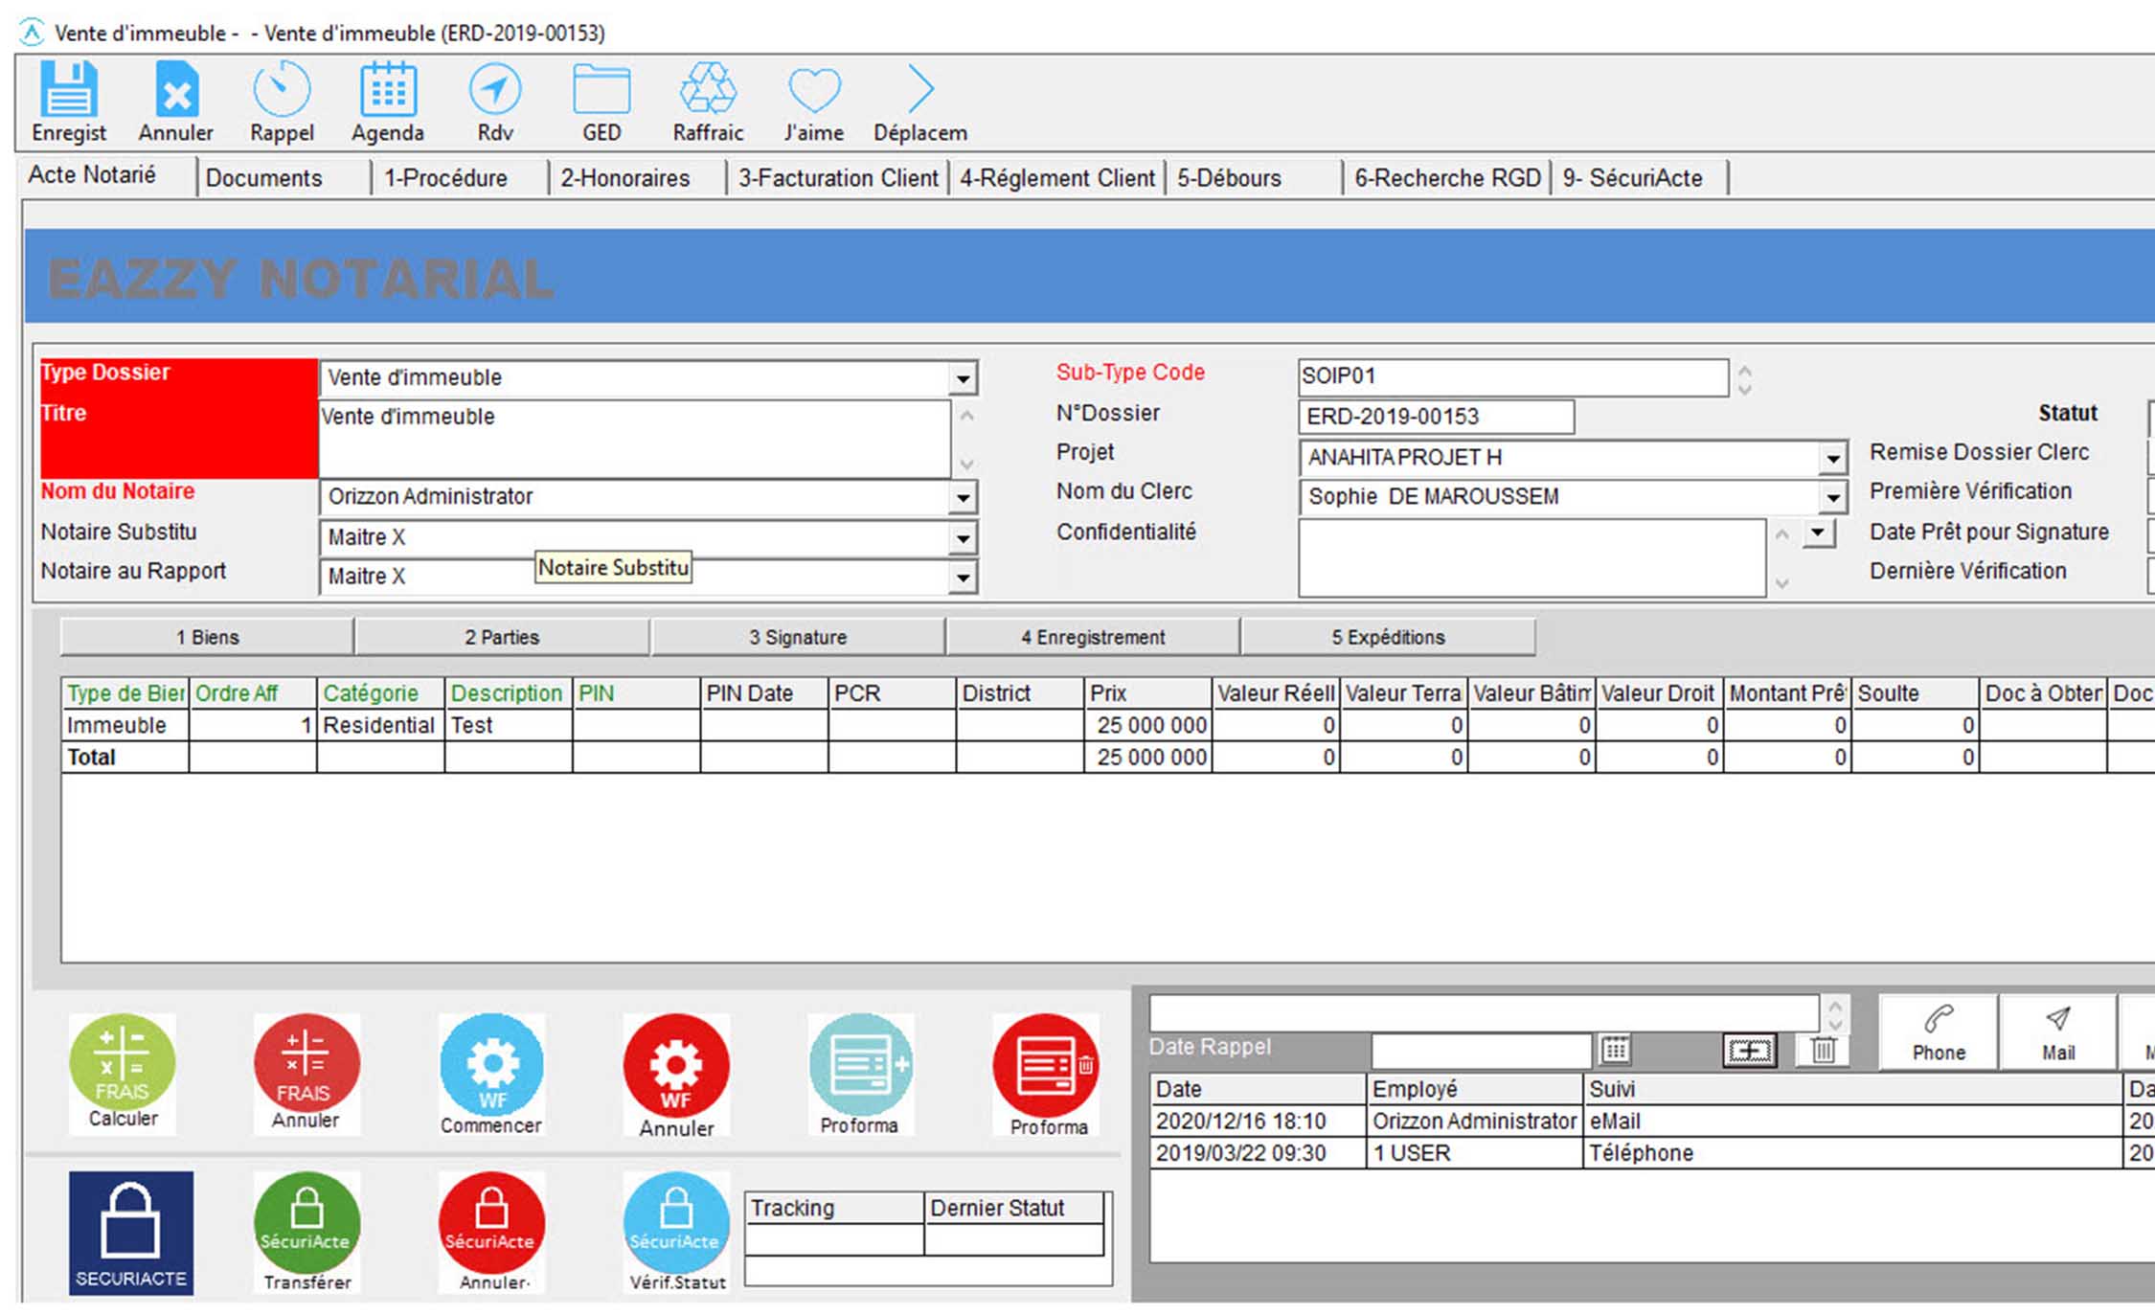
Task: Switch to the 1-Procédure tab
Action: coord(460,178)
